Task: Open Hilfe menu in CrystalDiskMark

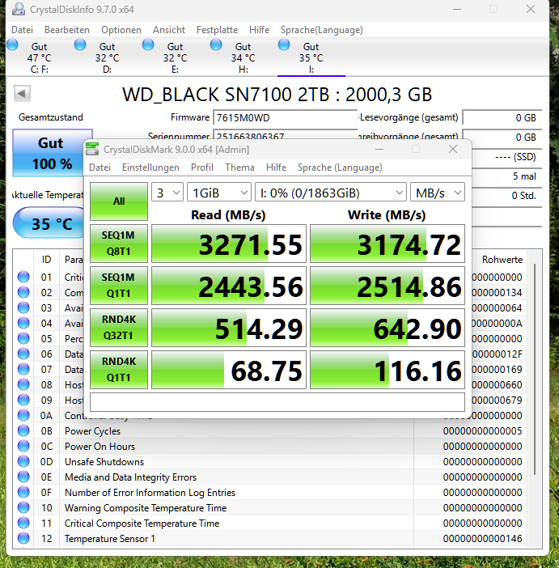Action: [x=276, y=167]
